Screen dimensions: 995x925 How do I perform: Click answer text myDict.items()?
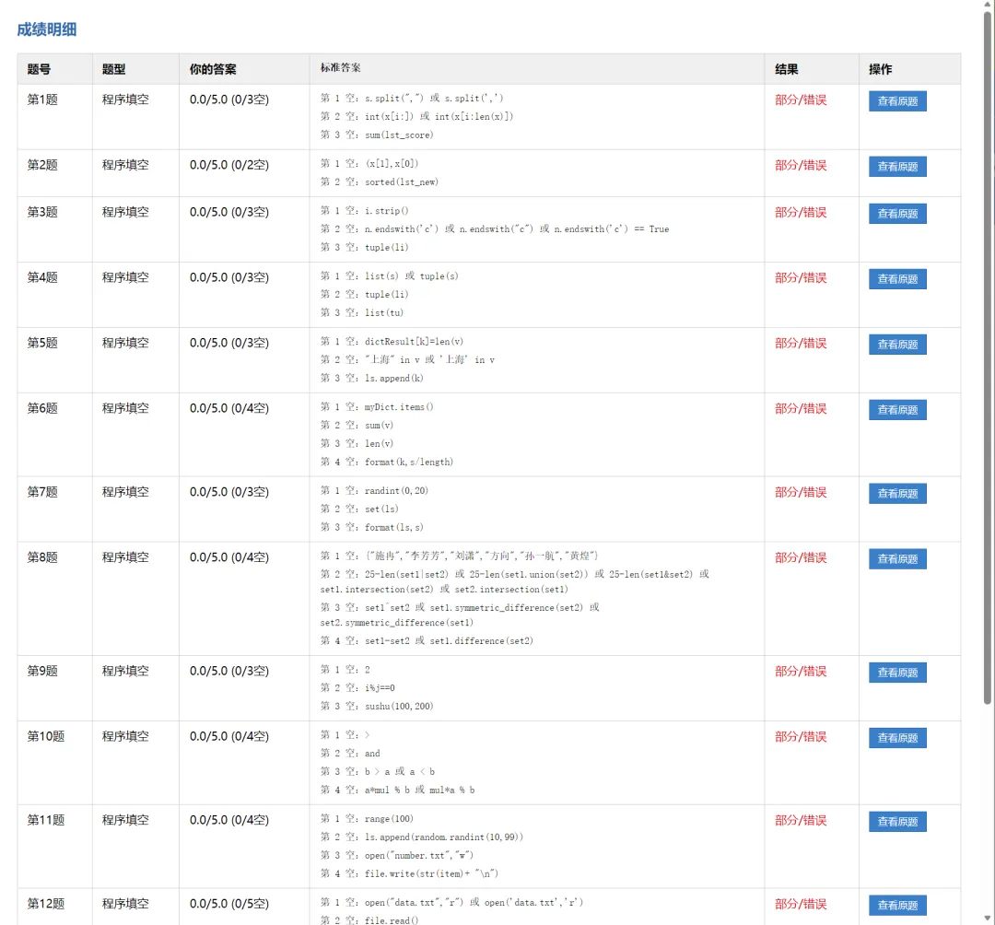399,406
